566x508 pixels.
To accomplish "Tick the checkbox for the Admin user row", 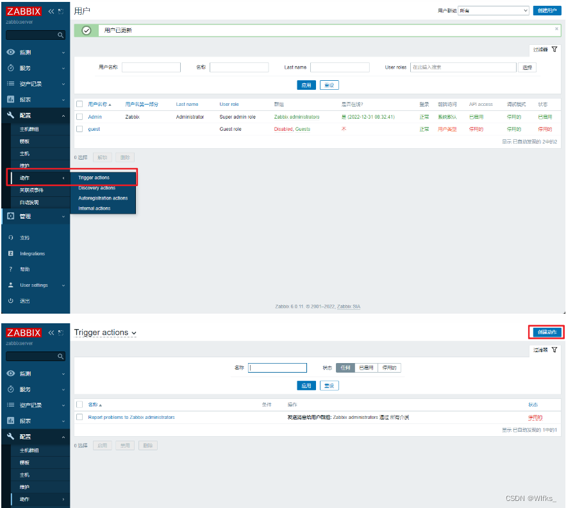I will [x=79, y=117].
